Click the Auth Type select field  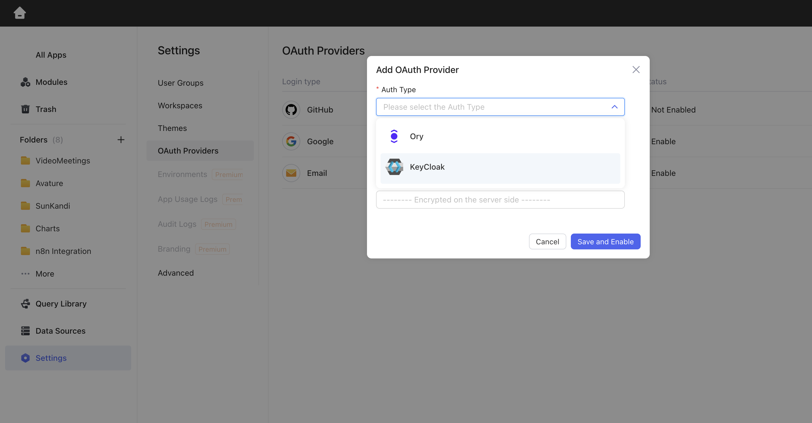coord(492,107)
